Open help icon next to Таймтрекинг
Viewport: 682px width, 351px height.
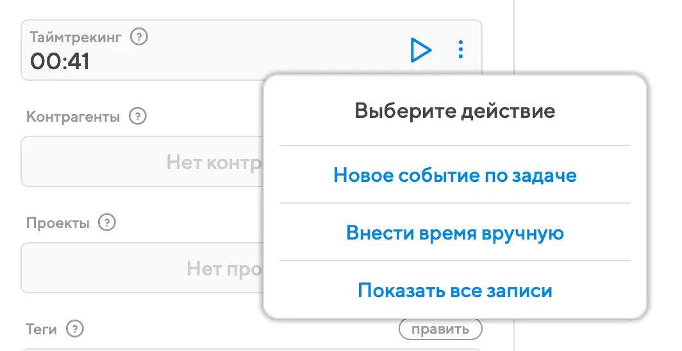click(138, 37)
